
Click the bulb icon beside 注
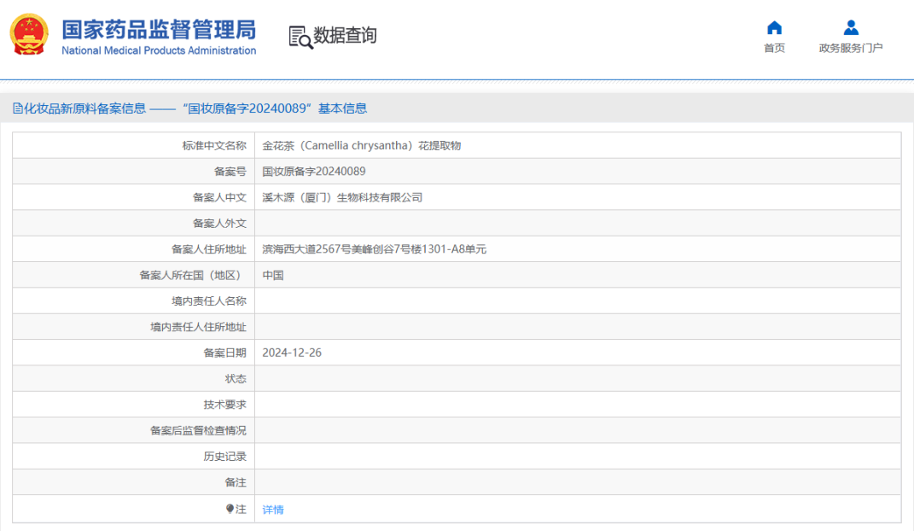tap(230, 509)
